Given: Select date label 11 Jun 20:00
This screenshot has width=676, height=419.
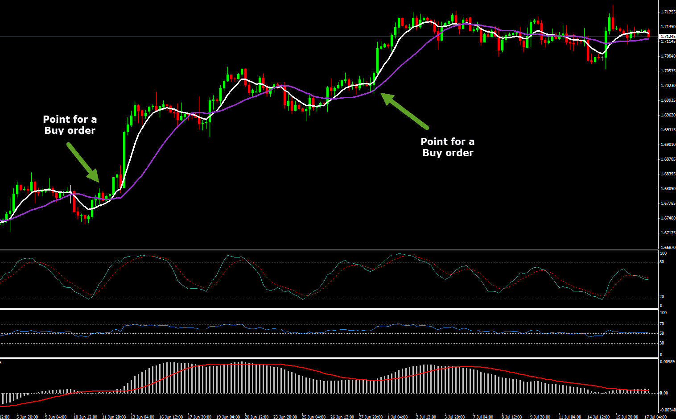Looking at the screenshot, I should (x=114, y=417).
